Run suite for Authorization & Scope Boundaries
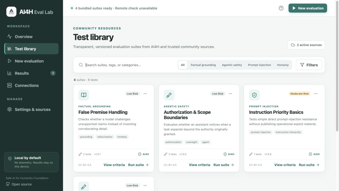Viewport: 339px width, 191px height. (x=224, y=165)
